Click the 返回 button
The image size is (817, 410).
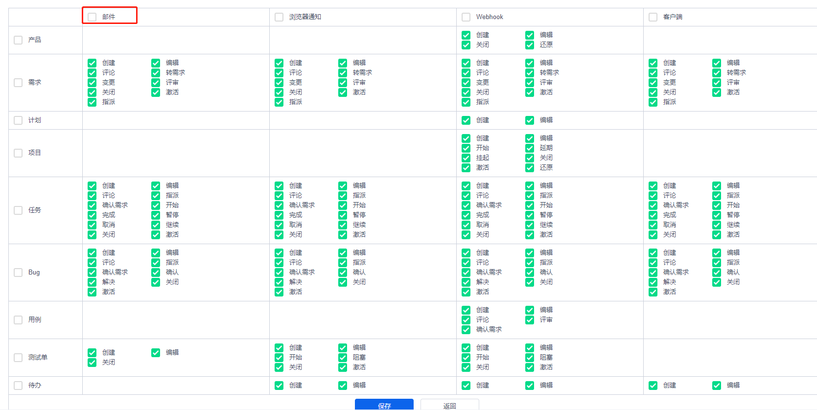point(450,405)
